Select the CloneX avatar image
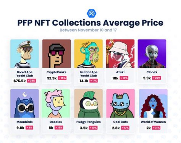The width and height of the screenshot is (181, 143). [152, 53]
